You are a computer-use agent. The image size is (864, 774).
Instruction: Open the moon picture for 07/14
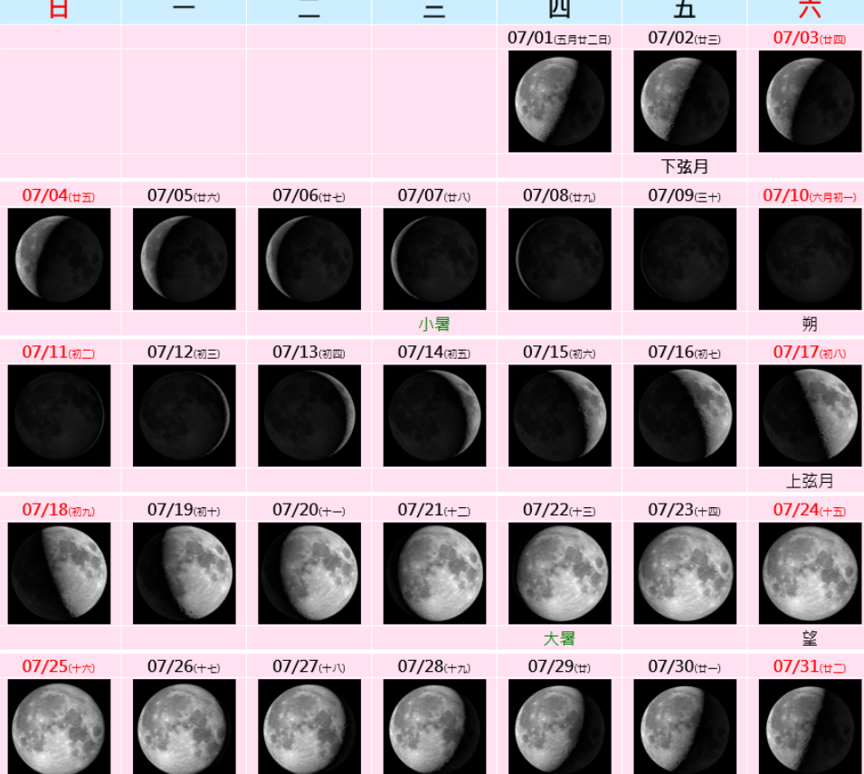tap(434, 415)
